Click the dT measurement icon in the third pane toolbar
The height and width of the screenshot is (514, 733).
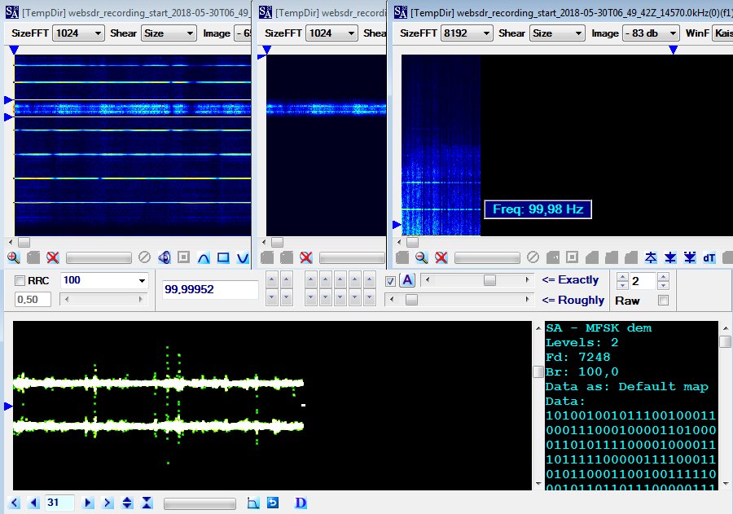click(x=708, y=258)
